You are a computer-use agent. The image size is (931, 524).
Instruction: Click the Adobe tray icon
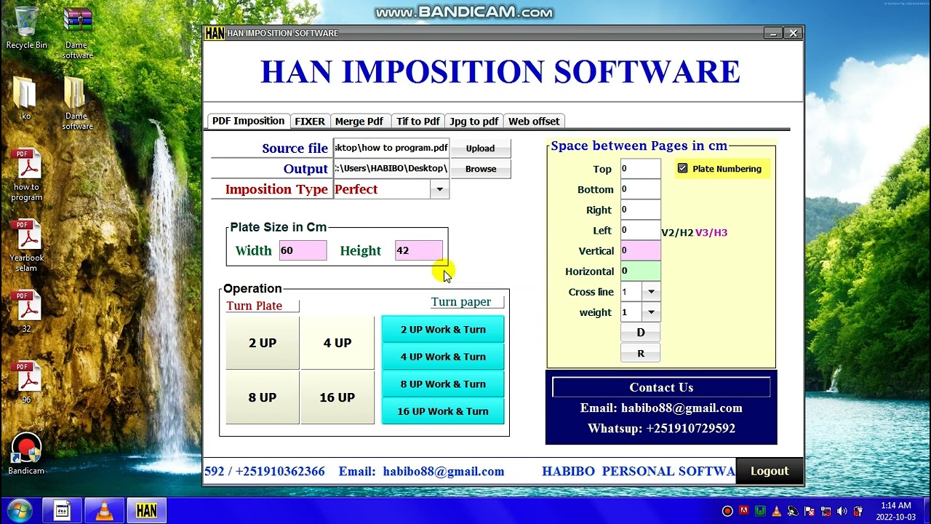743,511
